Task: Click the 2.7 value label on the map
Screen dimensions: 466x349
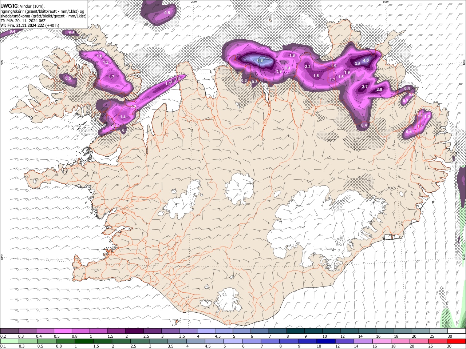Action: tap(365, 87)
